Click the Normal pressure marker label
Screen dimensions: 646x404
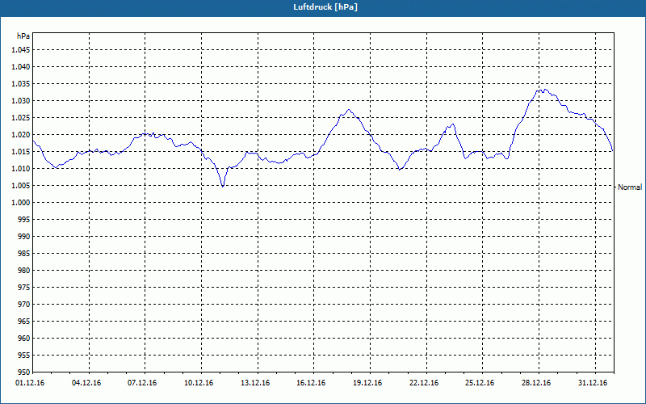coord(630,187)
